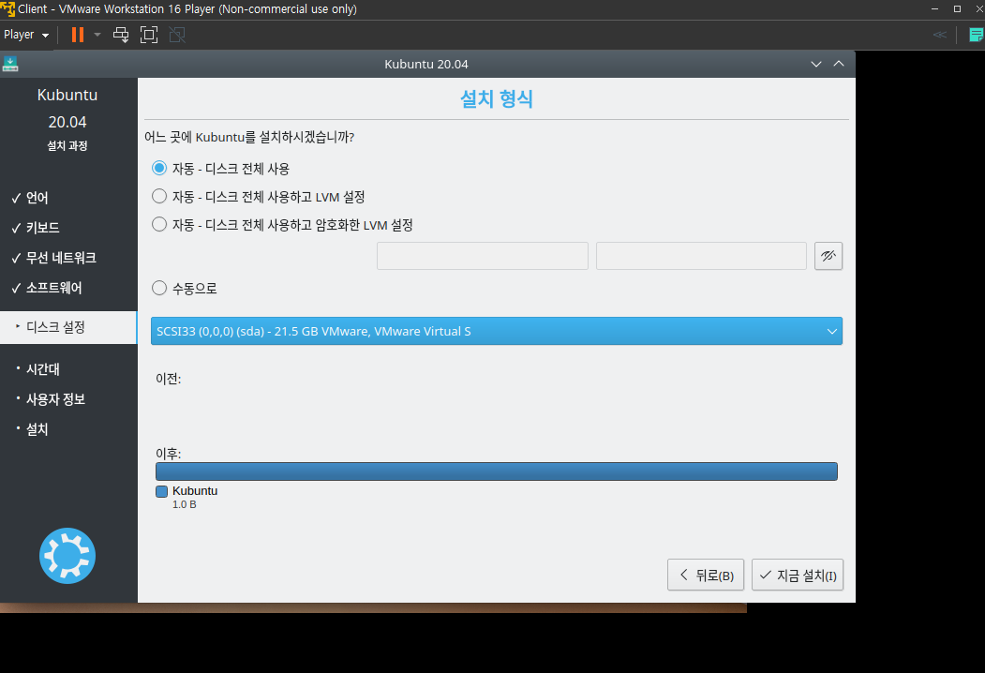Open the SCSI33 sda disk selection dropdown
The image size is (985, 673).
point(497,331)
